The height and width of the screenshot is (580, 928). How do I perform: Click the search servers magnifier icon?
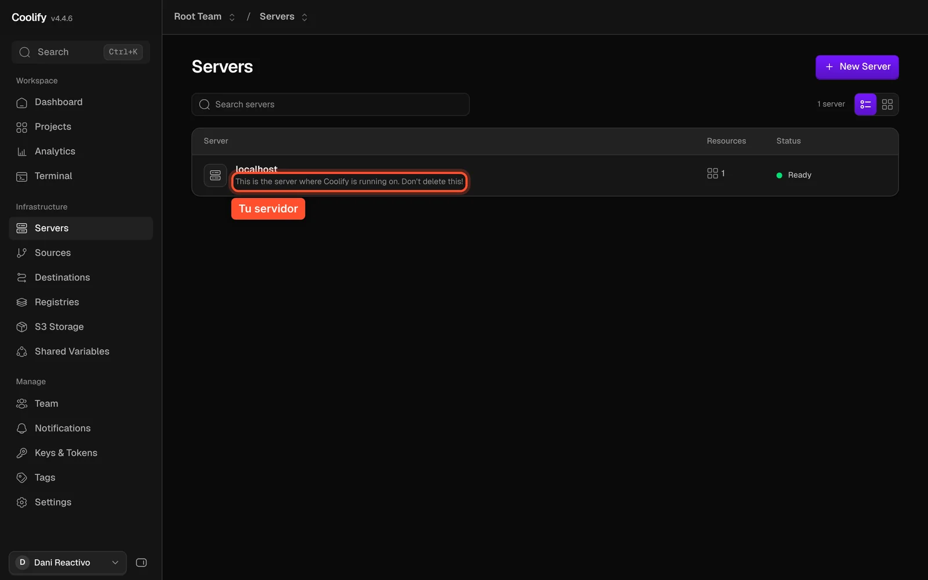coord(204,104)
